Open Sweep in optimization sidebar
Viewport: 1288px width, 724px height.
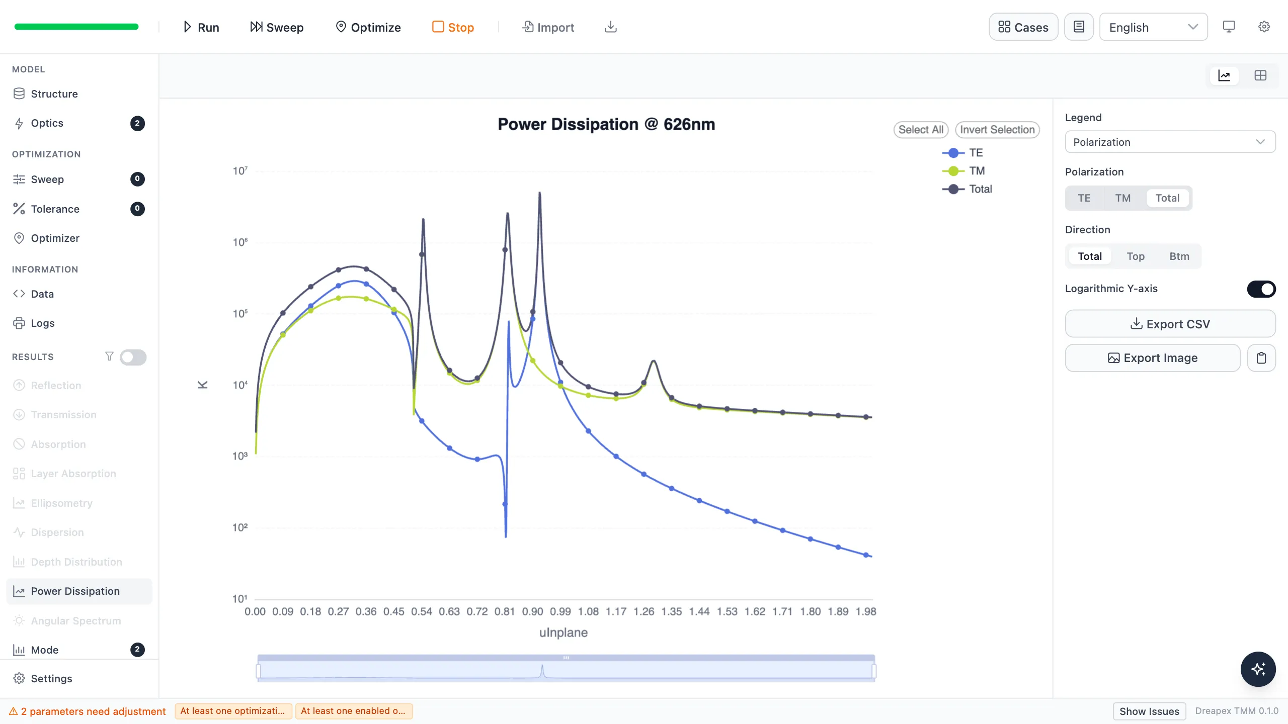coord(79,179)
